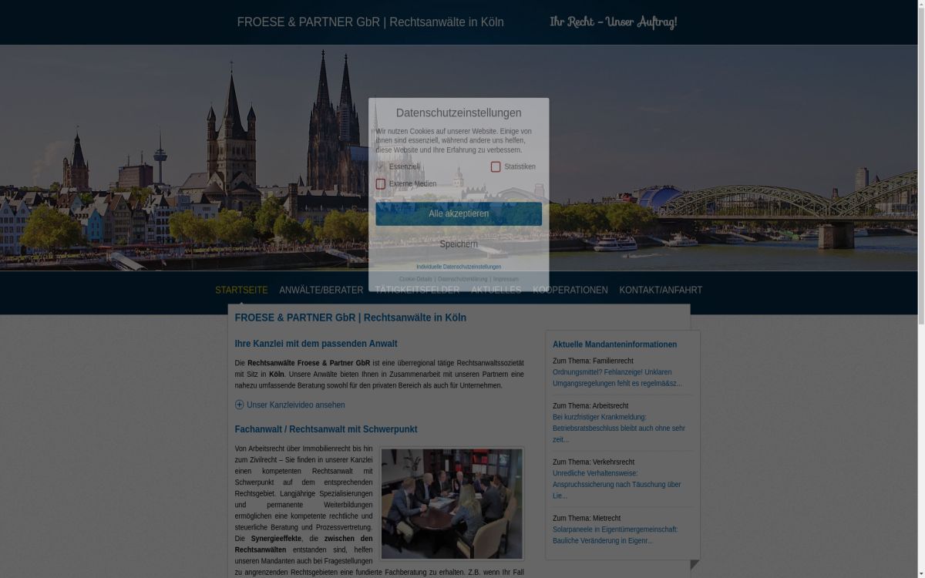The image size is (925, 578).
Task: View the Datenschutzerklärung page
Action: (462, 279)
